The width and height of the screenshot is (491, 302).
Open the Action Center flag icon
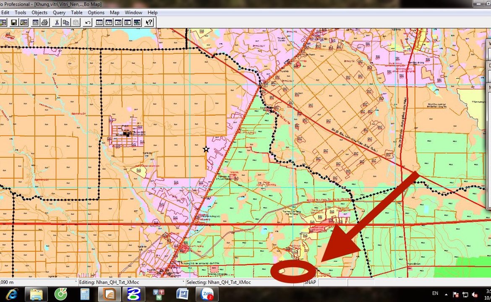(456, 294)
